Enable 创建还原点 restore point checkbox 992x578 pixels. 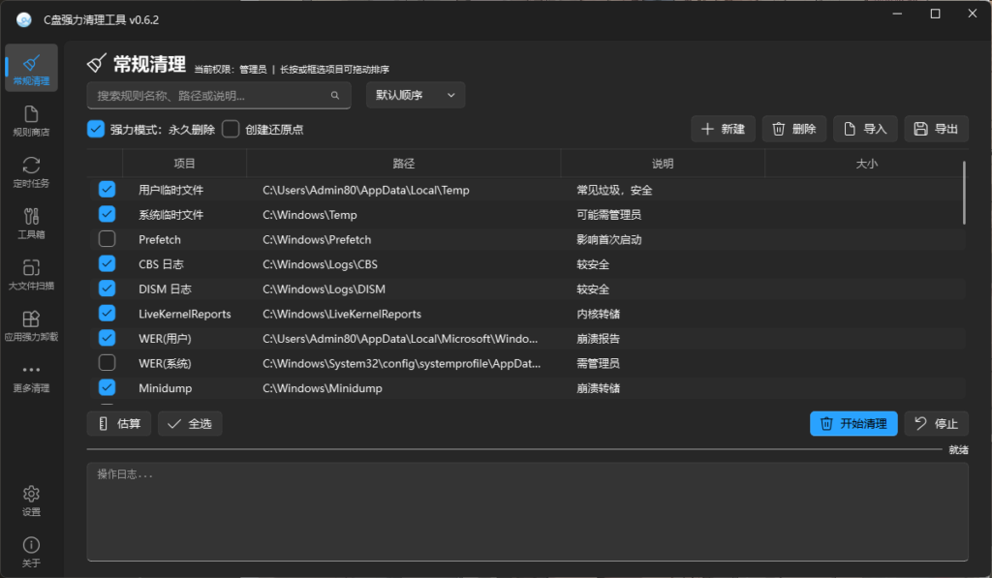[x=231, y=129]
